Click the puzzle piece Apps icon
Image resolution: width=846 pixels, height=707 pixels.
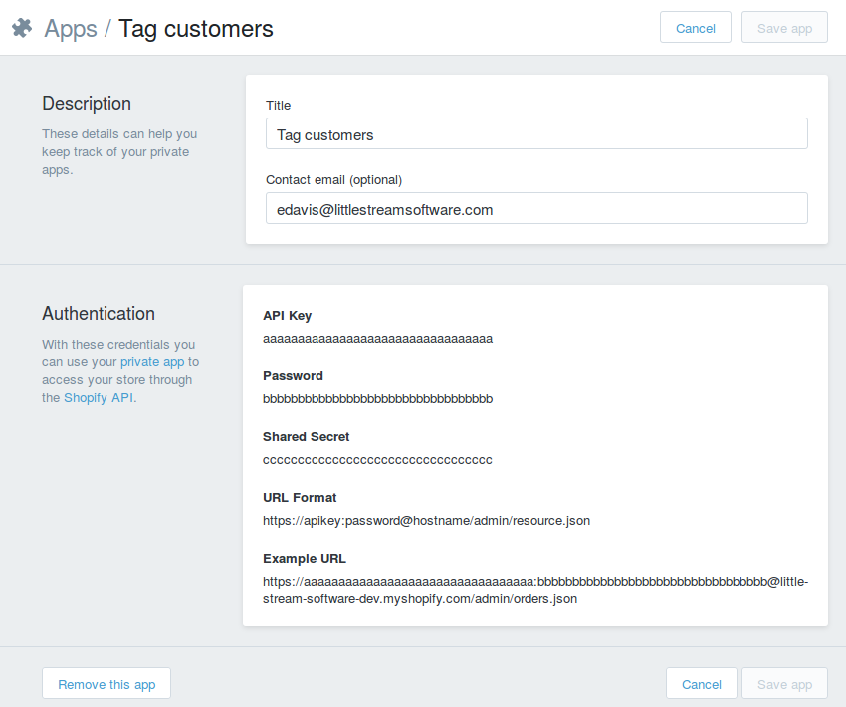pos(22,28)
